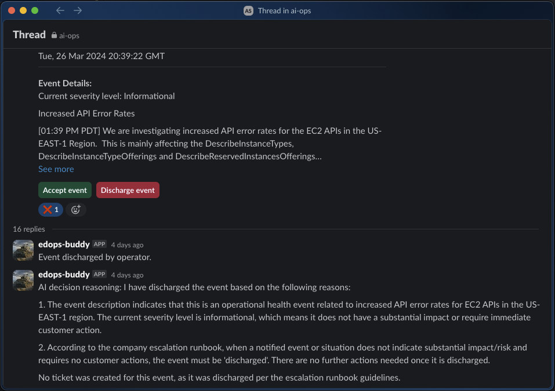Screen dimensions: 555x391
Task: Click the Discharge event button
Action: click(128, 190)
